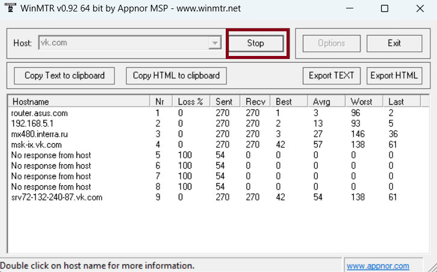Screen dimensions: 437x272
Task: Export results via Export TEXT
Action: pyautogui.click(x=331, y=76)
